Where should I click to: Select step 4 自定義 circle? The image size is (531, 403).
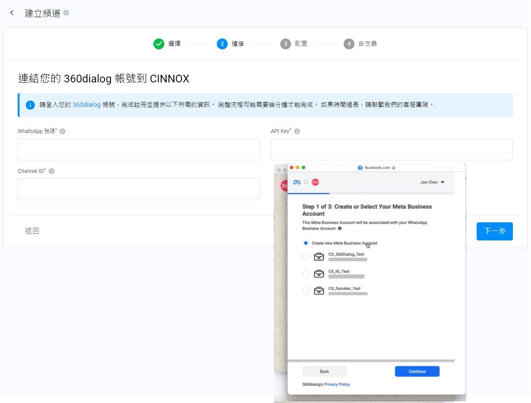[349, 43]
